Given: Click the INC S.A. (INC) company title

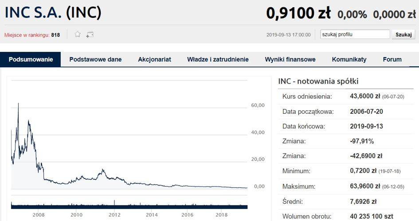Looking at the screenshot, I should pos(53,12).
